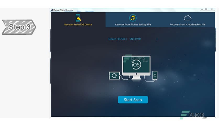
Task: Select the Recover From iOS Device tab
Action: (78, 20)
